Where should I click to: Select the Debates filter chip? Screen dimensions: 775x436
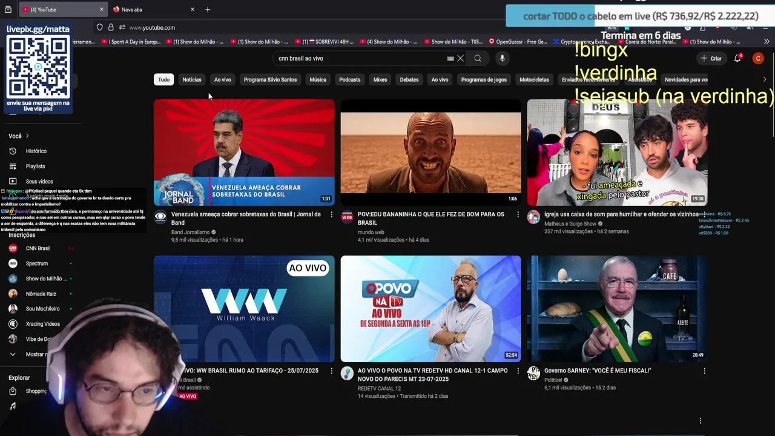tap(409, 79)
